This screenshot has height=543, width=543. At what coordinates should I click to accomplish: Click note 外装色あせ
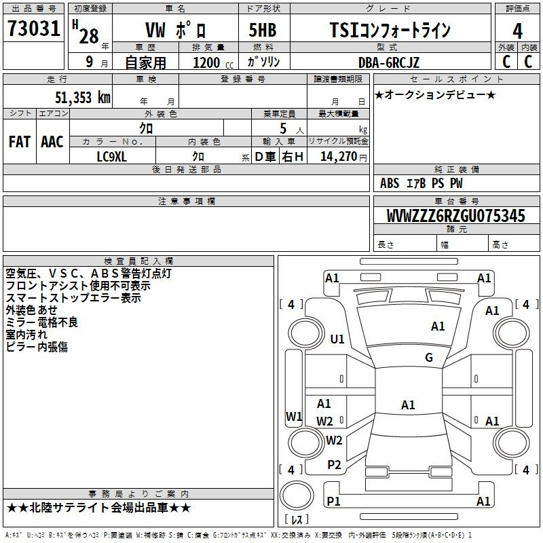coord(31,310)
